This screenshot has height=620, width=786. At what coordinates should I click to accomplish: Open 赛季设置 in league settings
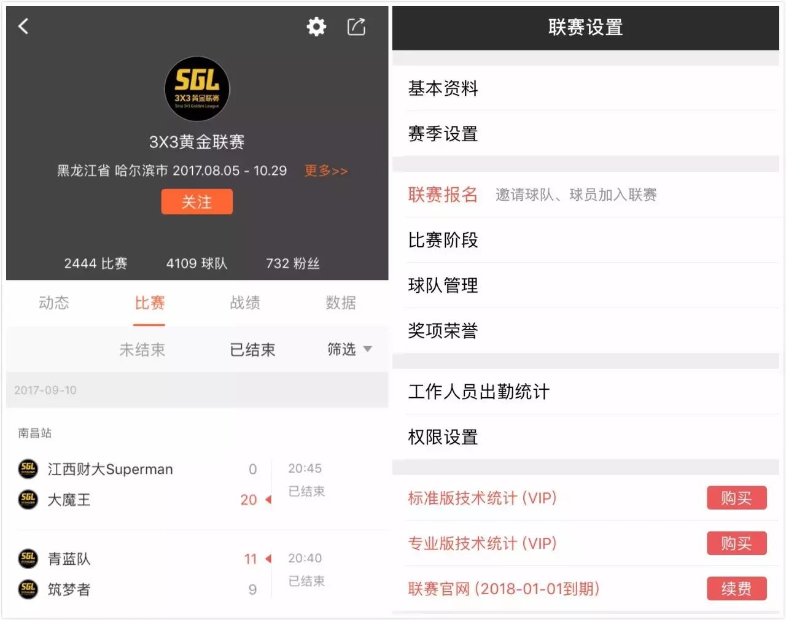pos(586,134)
